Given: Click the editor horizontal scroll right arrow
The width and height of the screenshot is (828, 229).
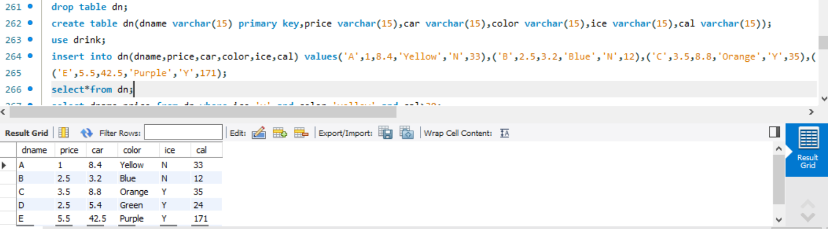Looking at the screenshot, I should (x=811, y=112).
